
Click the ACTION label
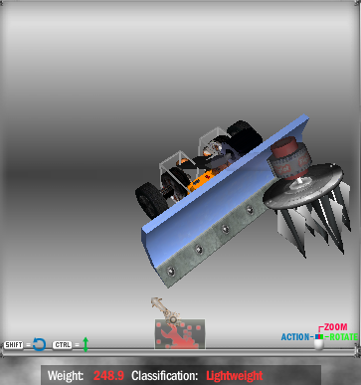coord(295,337)
